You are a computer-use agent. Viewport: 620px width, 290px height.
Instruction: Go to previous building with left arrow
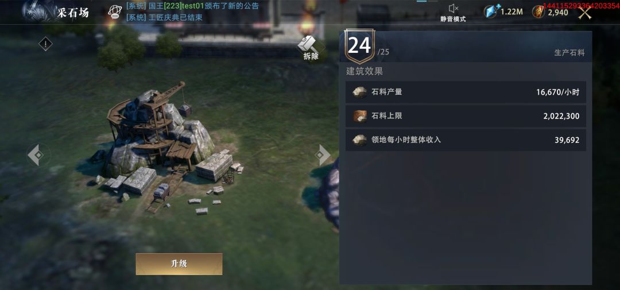(38, 154)
